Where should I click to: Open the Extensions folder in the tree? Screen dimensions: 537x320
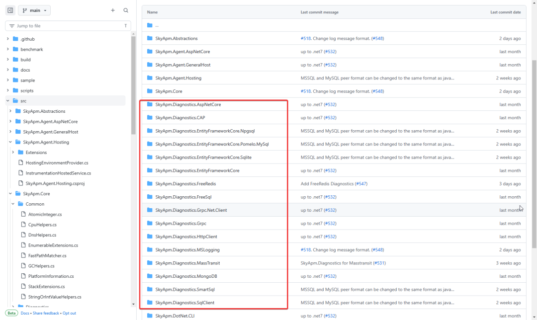[x=36, y=153]
